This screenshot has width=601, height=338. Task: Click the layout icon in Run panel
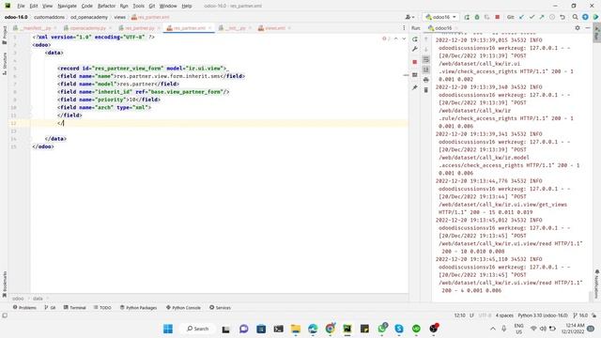(415, 75)
